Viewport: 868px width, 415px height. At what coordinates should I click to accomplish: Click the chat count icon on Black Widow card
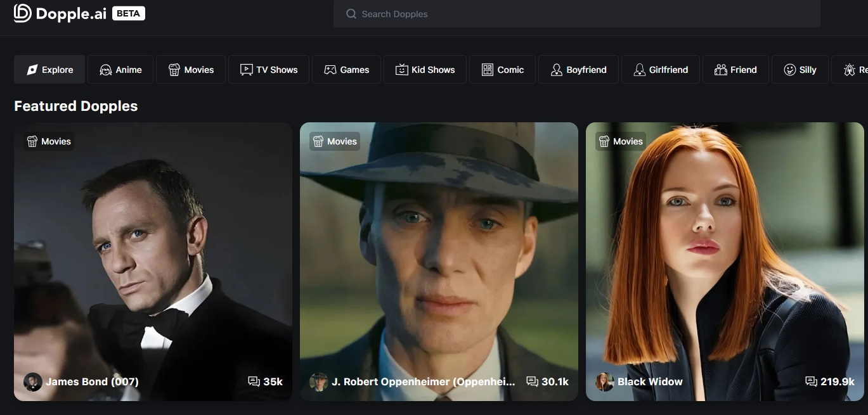[x=811, y=381]
